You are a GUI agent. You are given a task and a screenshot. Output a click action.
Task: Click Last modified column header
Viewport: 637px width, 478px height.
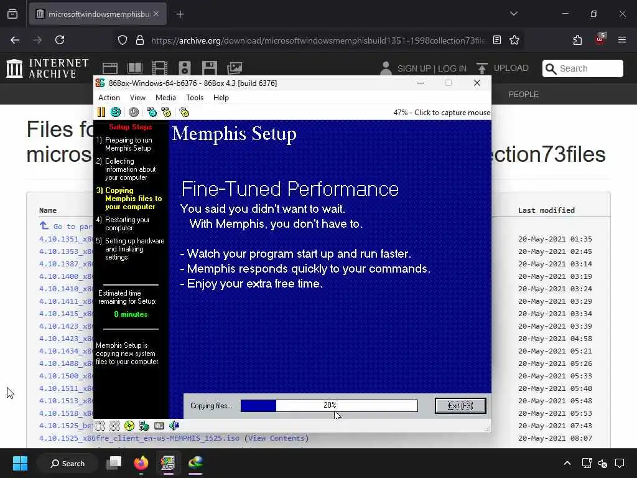click(546, 210)
